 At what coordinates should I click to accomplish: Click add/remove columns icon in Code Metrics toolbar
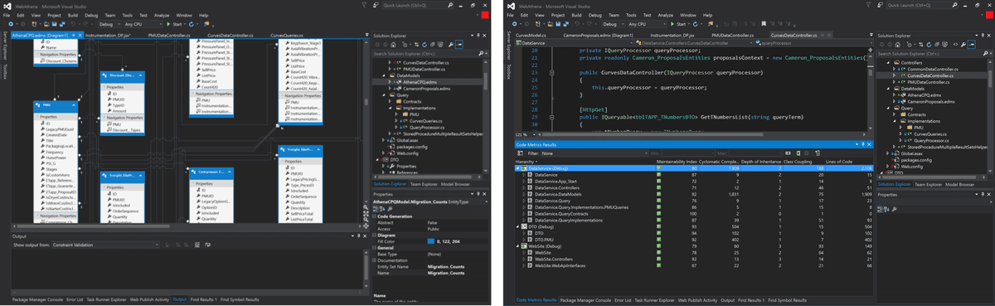coord(818,153)
